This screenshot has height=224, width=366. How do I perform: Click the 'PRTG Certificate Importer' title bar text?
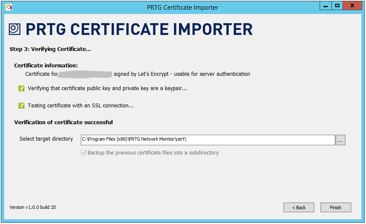(182, 8)
